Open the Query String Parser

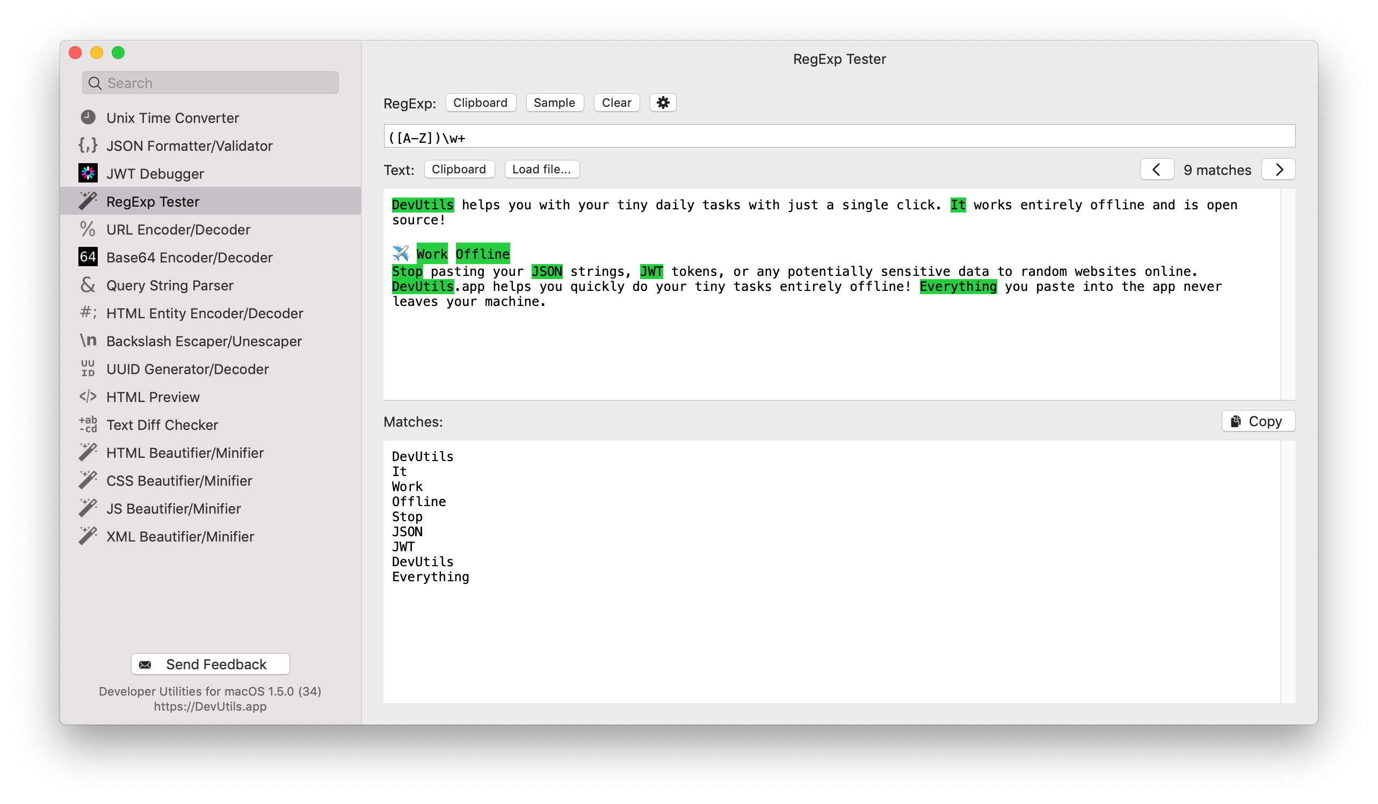(170, 285)
